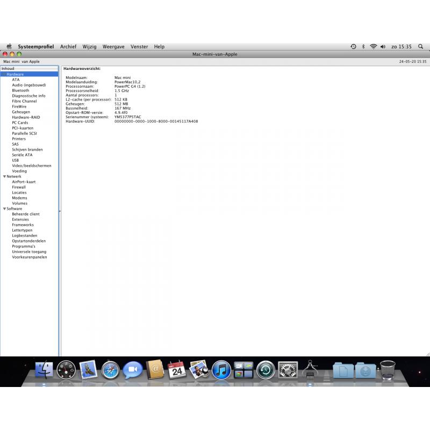Click the clock showing zo 15:35

[x=402, y=47]
